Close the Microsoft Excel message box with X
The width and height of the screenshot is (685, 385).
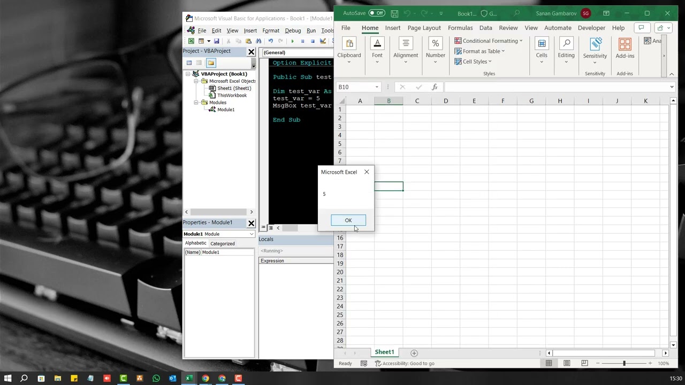(x=367, y=172)
